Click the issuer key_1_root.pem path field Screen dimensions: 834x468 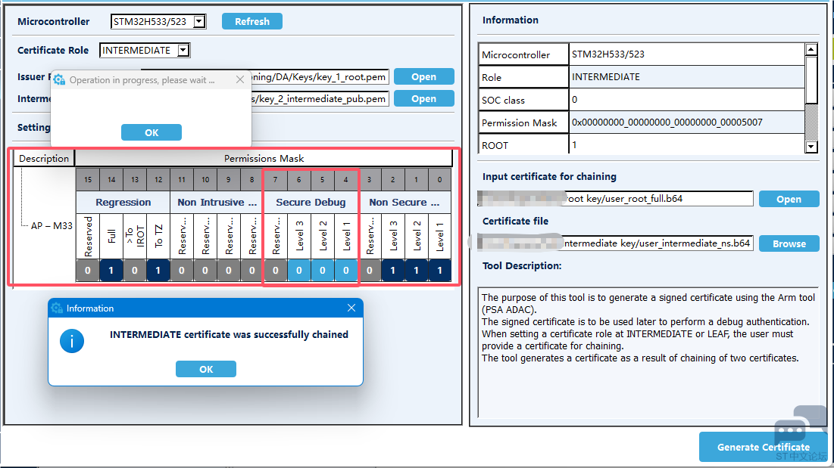[x=320, y=77]
